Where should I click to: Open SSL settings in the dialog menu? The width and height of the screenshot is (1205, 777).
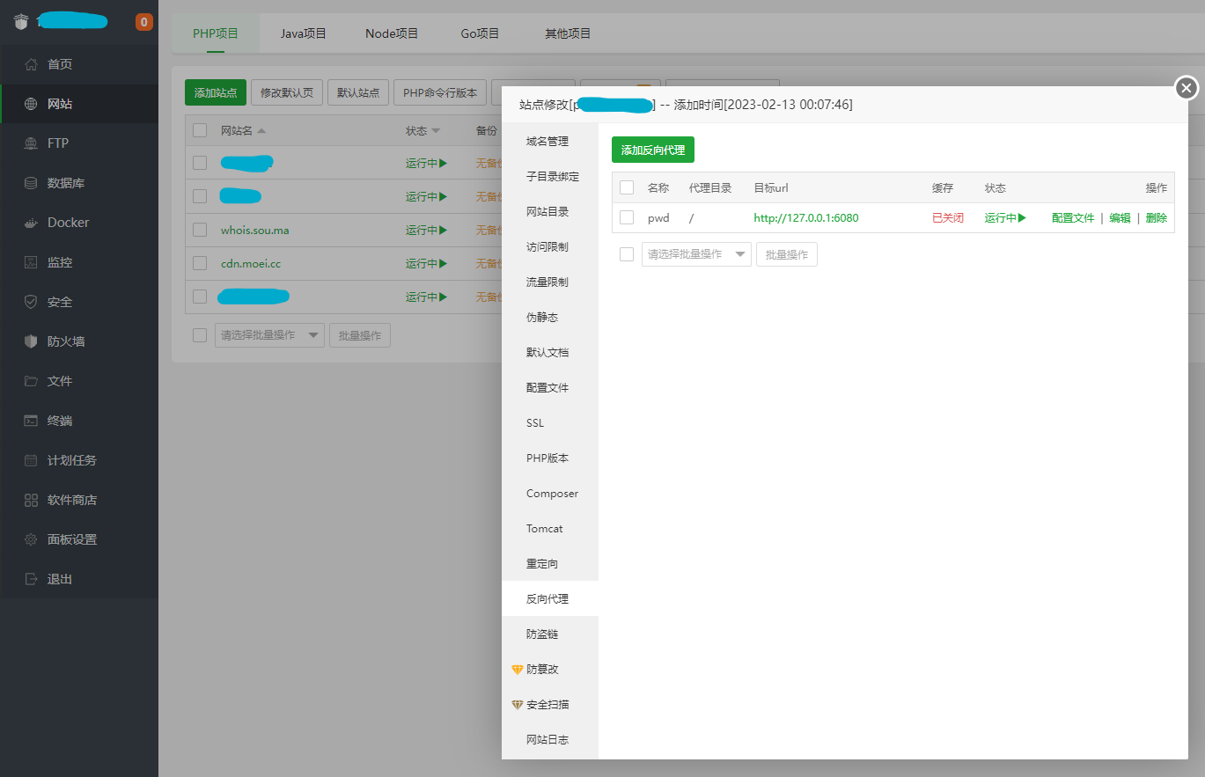pyautogui.click(x=550, y=423)
